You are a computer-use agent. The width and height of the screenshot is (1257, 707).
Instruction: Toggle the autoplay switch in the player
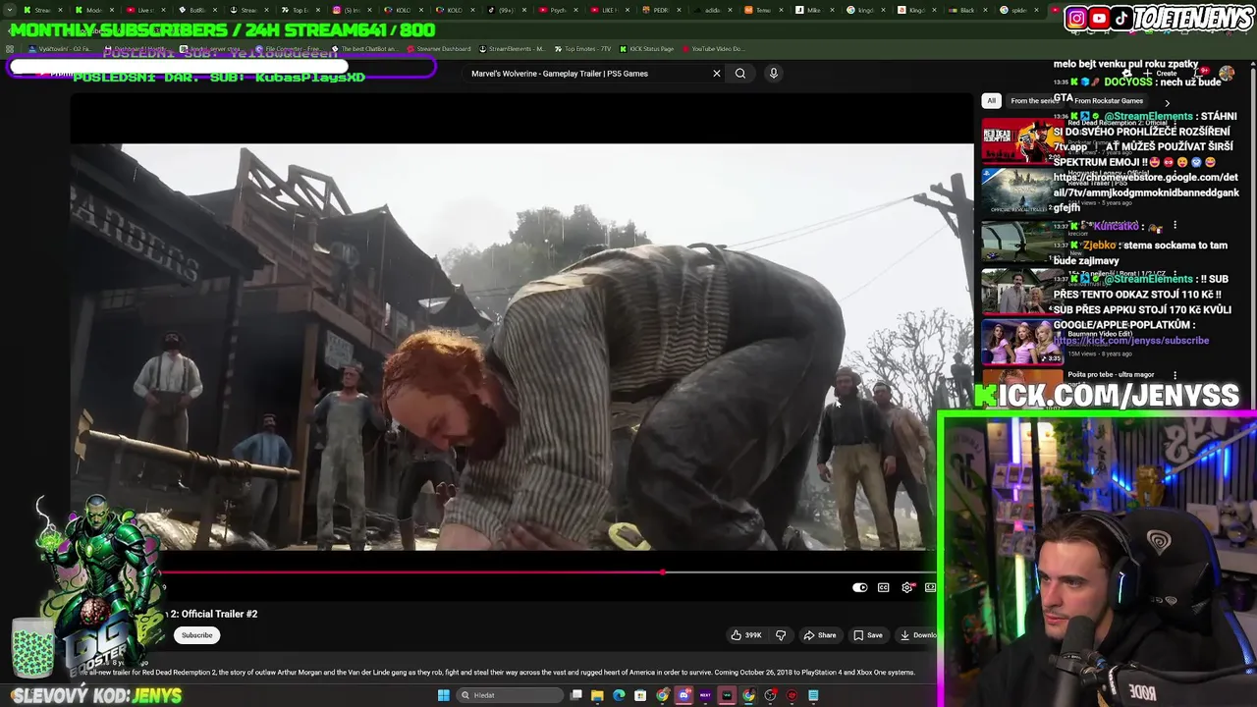[860, 587]
